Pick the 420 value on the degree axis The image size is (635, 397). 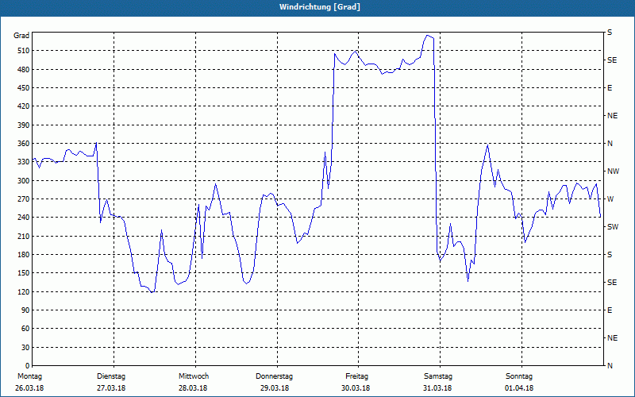23,106
